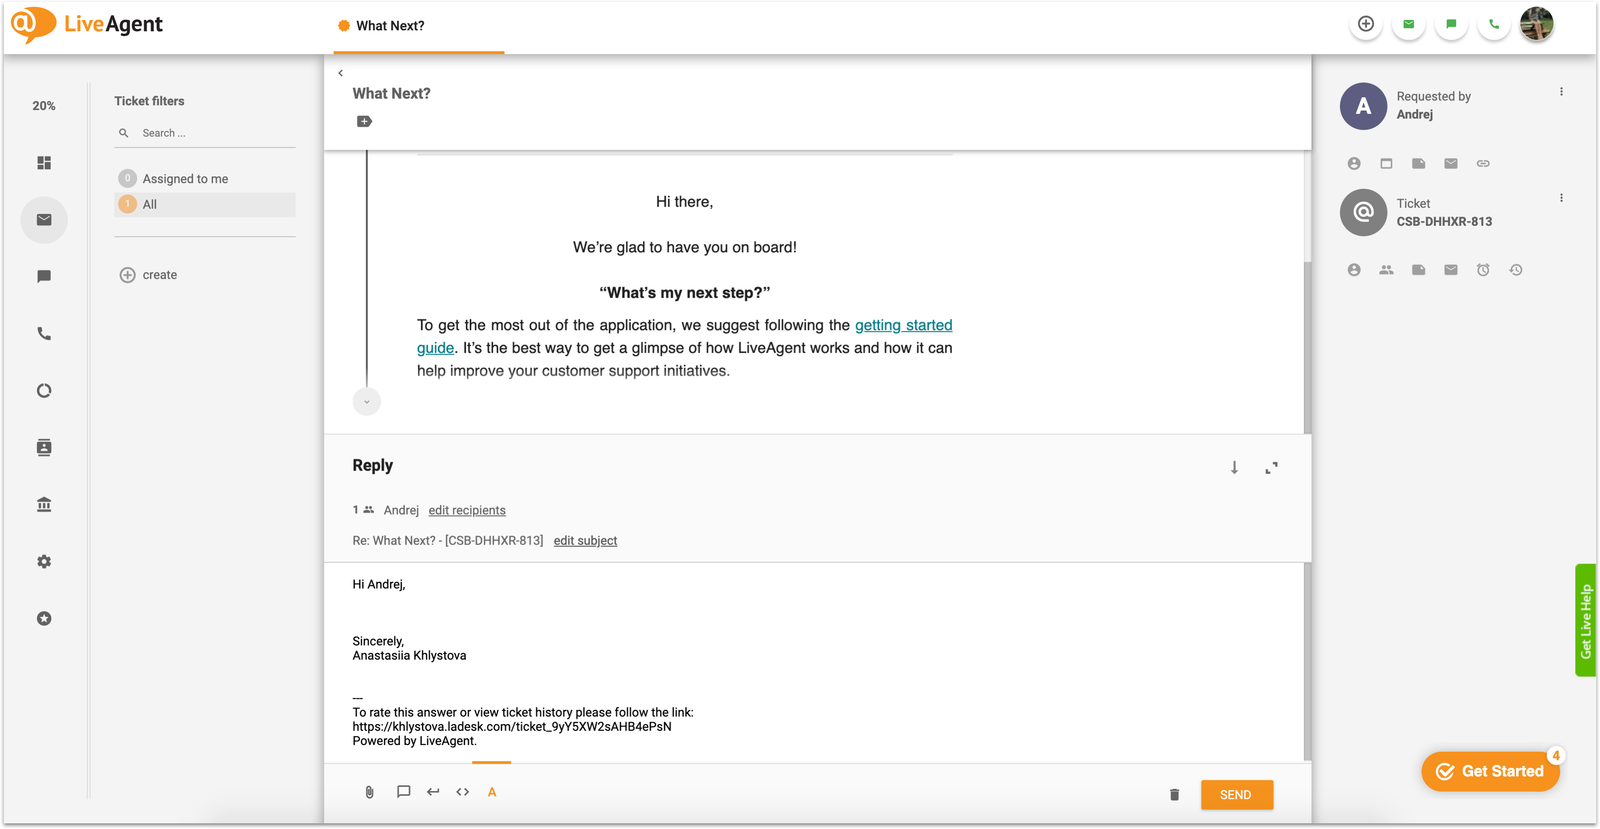Click Andrej's avatar circle
Image resolution: width=1600 pixels, height=829 pixels.
coord(1363,106)
